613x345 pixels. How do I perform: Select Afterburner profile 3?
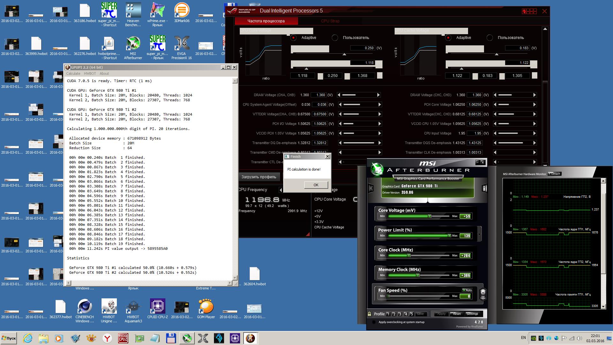(x=400, y=314)
